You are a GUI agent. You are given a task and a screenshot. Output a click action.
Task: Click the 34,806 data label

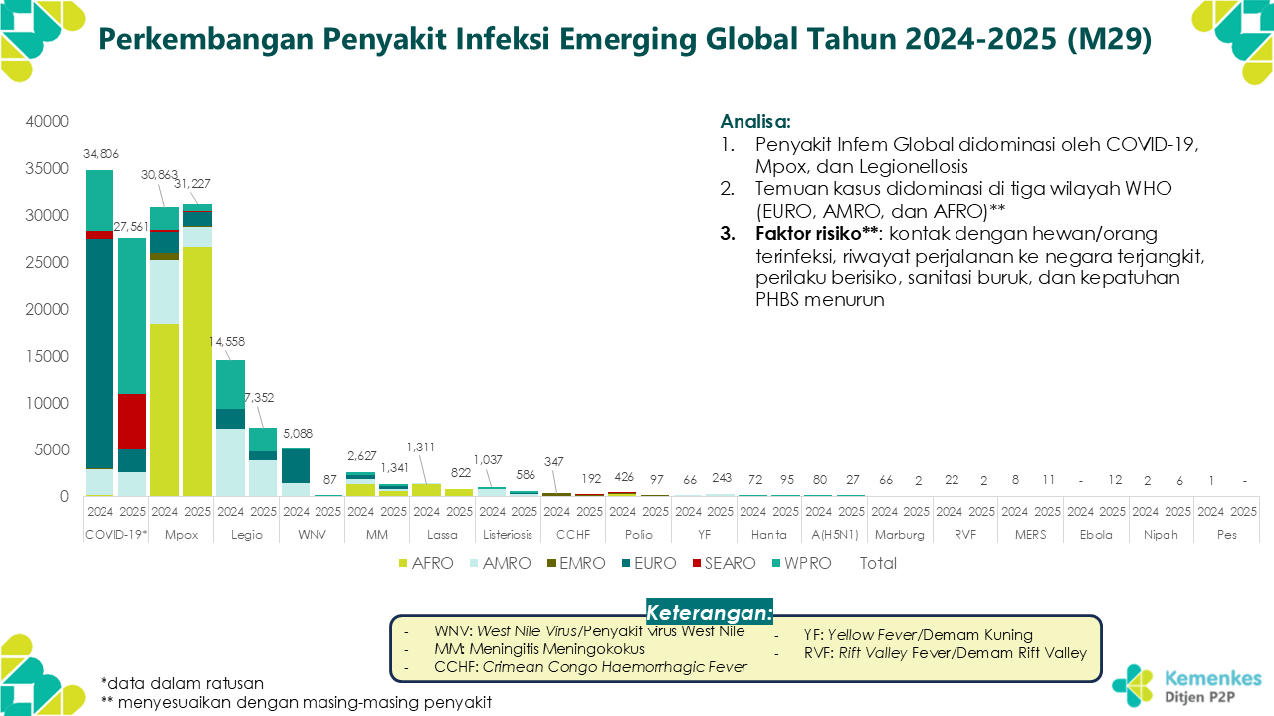click(x=100, y=153)
